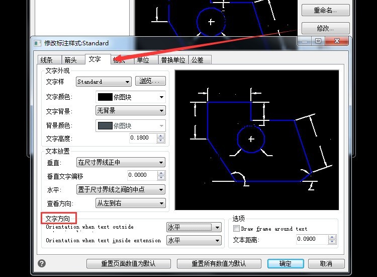Increase 文字高度 with up arrow
The width and height of the screenshot is (377, 277).
(x=161, y=136)
